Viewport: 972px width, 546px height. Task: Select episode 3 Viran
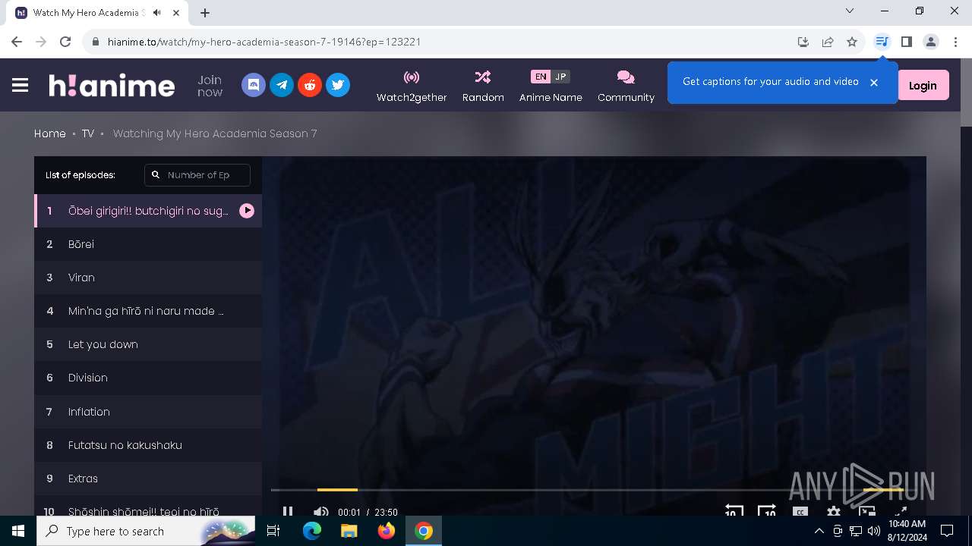(148, 278)
